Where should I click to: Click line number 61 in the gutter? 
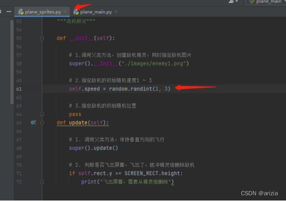coord(19,89)
